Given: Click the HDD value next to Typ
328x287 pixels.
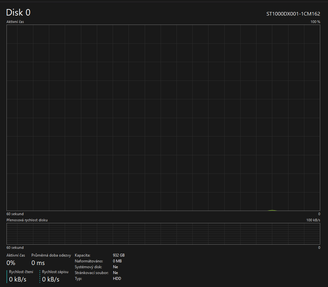Looking at the screenshot, I should pyautogui.click(x=117, y=279).
